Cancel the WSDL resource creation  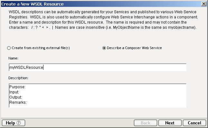[x=194, y=123]
